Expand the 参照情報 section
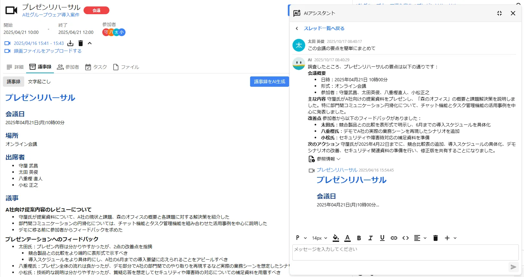 [x=328, y=159]
